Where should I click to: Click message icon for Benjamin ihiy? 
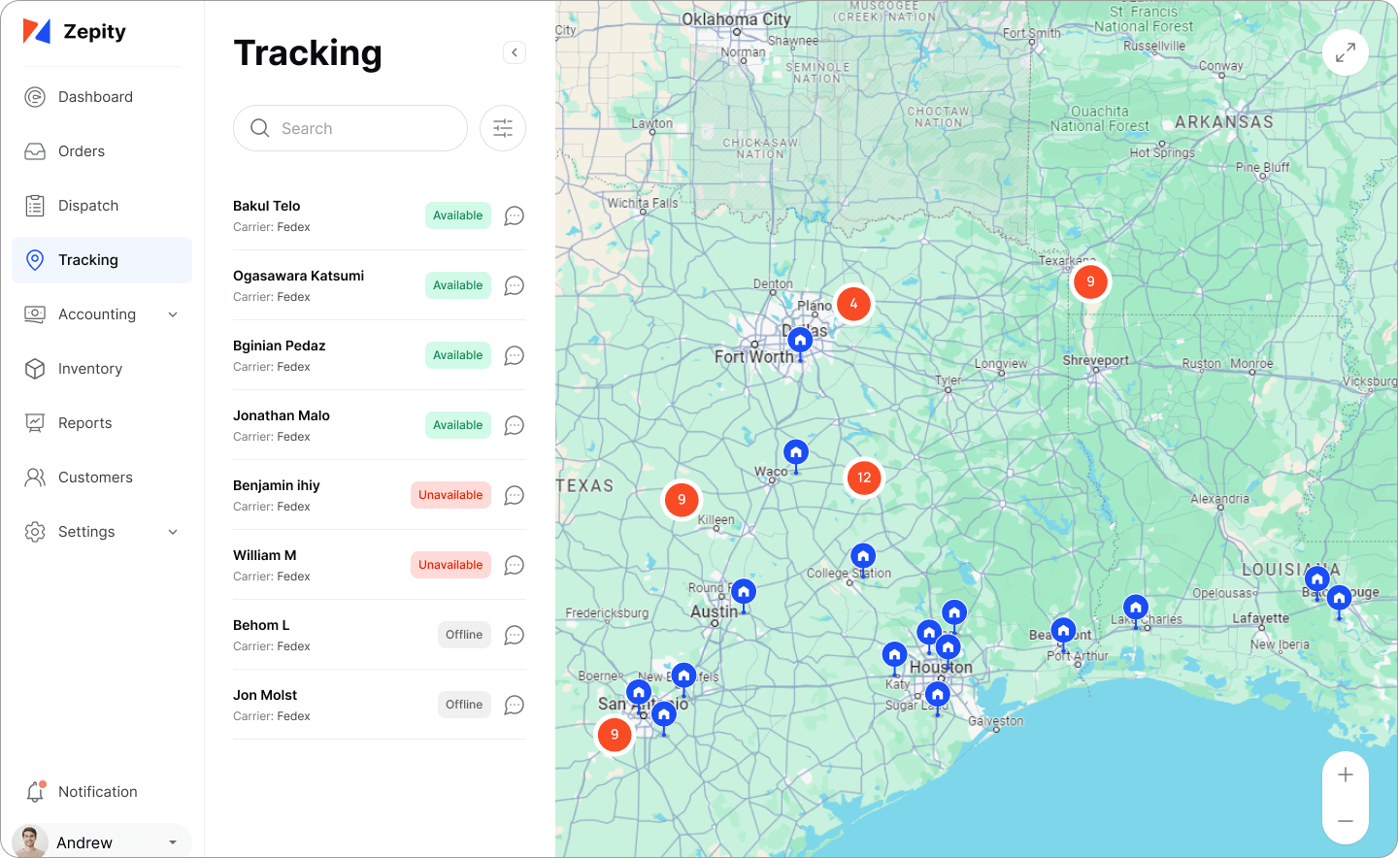(x=515, y=495)
